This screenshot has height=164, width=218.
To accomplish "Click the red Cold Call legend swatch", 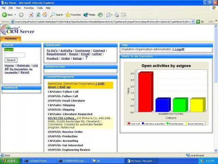I will [129, 123].
